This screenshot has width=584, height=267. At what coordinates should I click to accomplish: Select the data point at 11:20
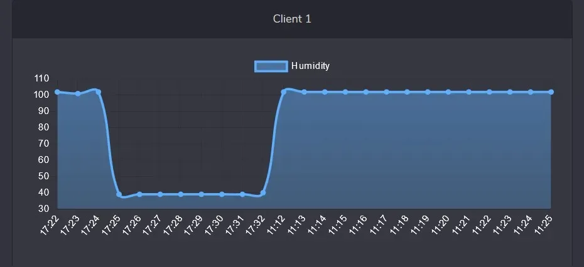[x=448, y=92]
